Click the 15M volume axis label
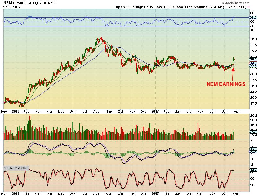257x196 pixels. [x=253, y=125]
